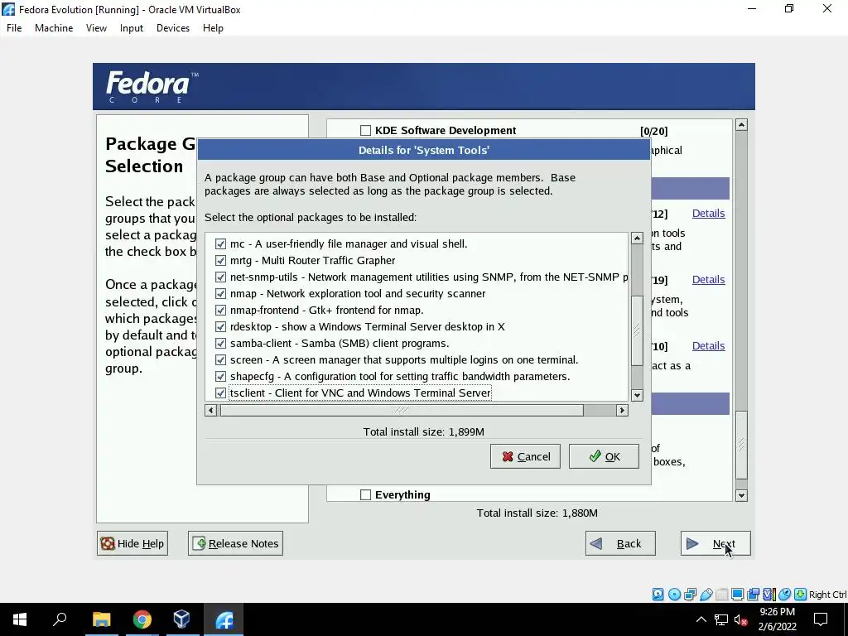
Task: Click the VirtualBox hard disk activity indicator
Action: 658,595
